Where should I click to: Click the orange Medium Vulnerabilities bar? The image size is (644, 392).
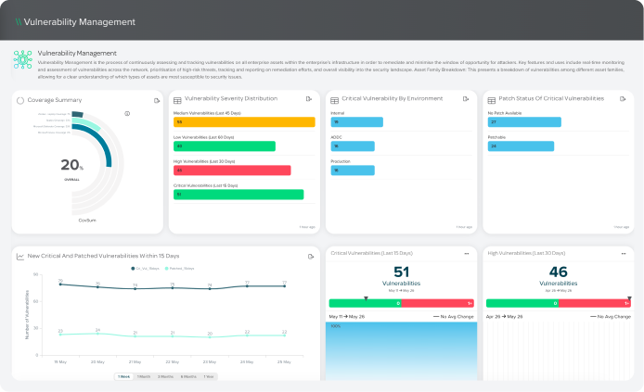(244, 121)
